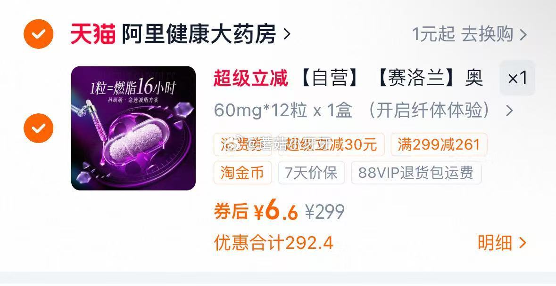The height and width of the screenshot is (286, 556).
Task: Tap the chevron beside the store name
Action: click(x=287, y=34)
